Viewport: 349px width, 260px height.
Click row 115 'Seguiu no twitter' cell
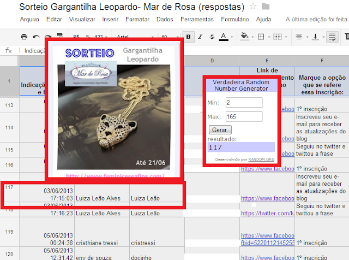point(322,150)
